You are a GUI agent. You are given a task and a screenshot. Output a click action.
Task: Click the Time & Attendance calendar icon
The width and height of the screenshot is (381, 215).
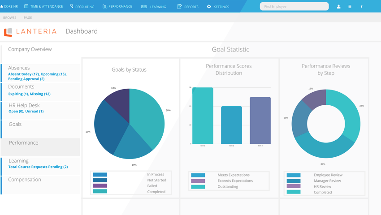pos(26,6)
